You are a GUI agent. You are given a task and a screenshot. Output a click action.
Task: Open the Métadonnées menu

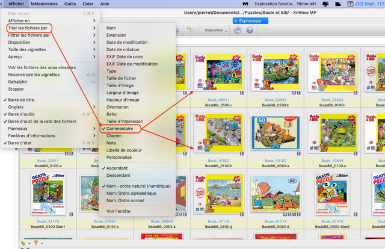click(x=44, y=4)
